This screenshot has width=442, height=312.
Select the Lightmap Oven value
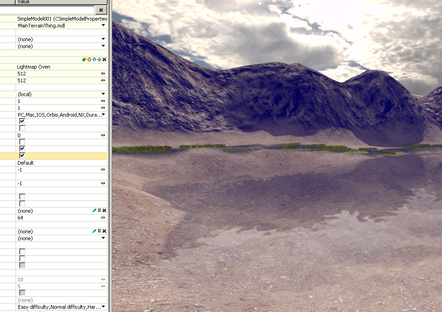click(33, 67)
